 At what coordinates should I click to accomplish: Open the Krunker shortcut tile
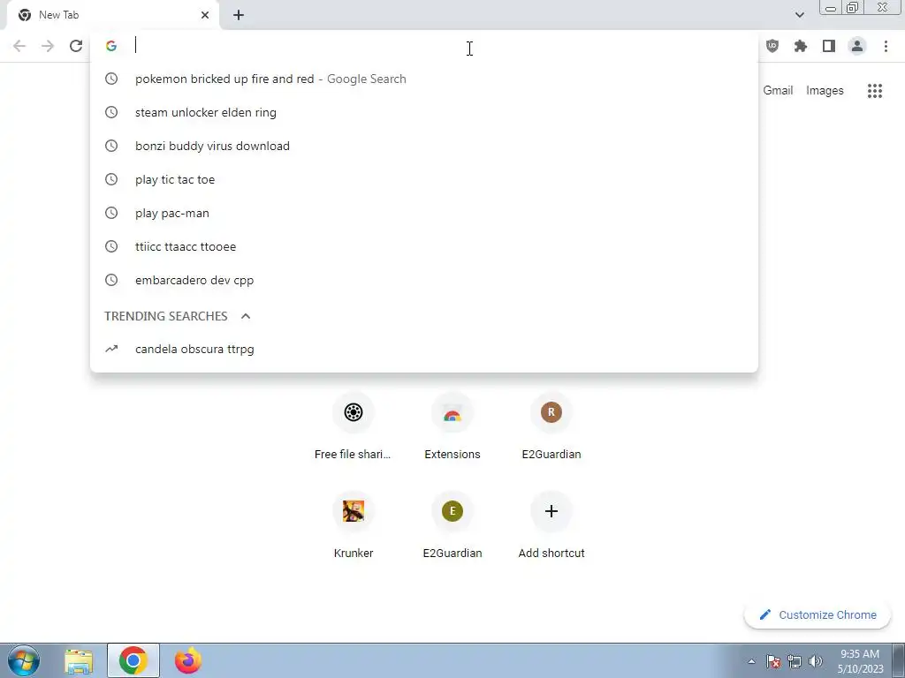353,525
